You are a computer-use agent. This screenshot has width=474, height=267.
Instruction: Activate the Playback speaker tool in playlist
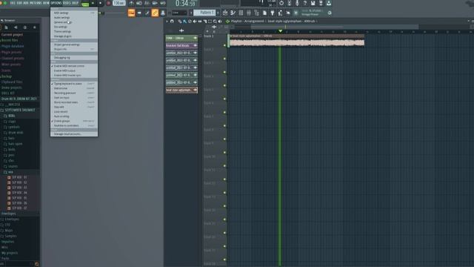[220, 22]
